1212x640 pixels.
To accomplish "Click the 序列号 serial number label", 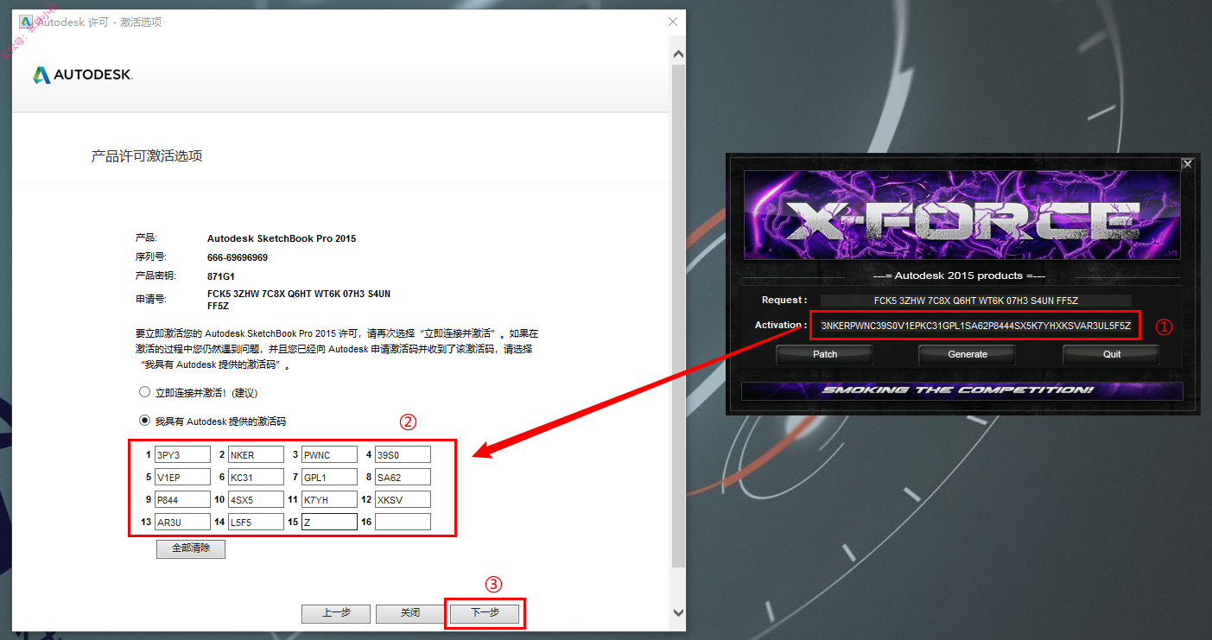I will 150,257.
